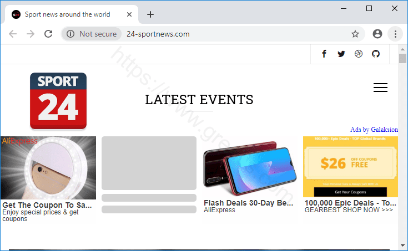Screen dimensions: 408x251
Task: Open the Twitter social icon
Action: click(341, 54)
